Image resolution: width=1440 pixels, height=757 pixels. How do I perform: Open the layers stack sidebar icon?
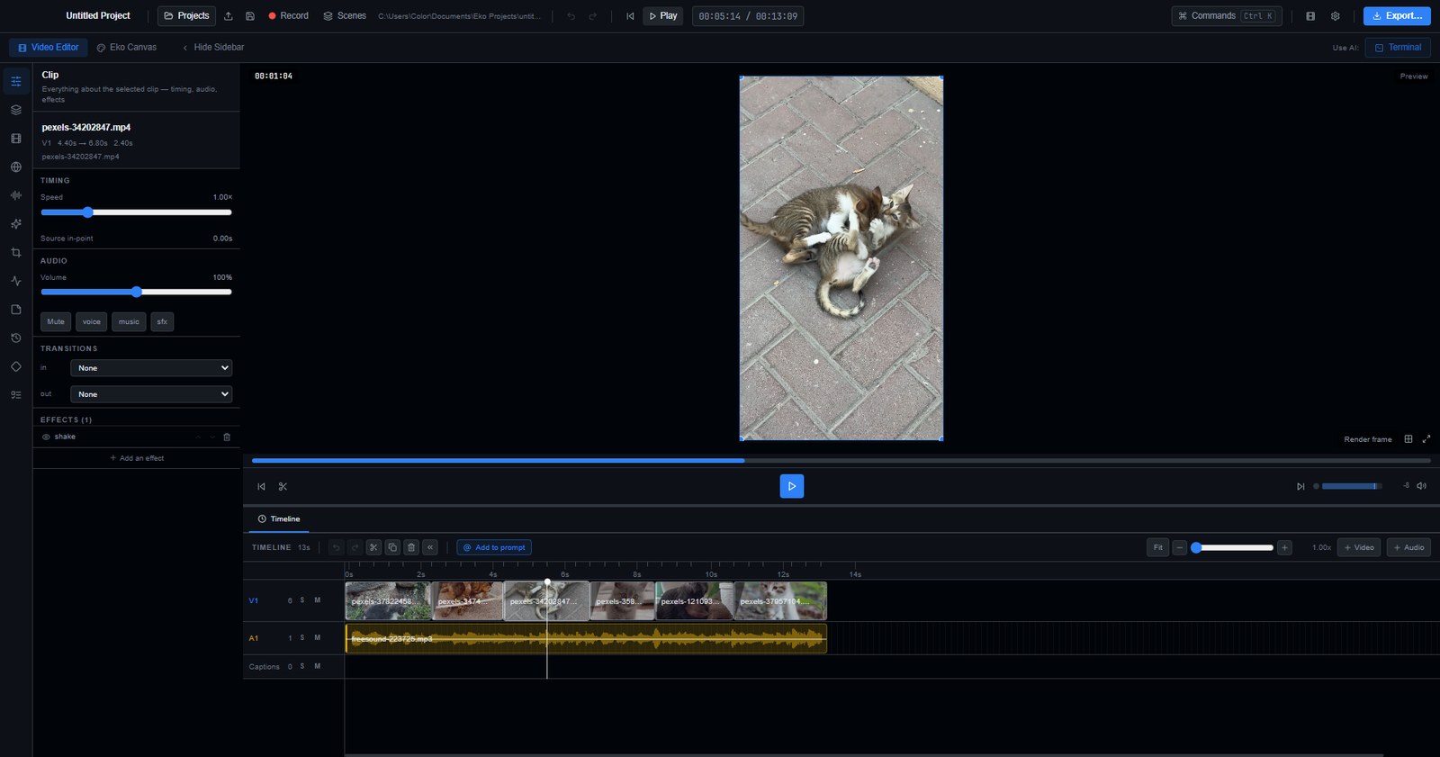pyautogui.click(x=16, y=110)
